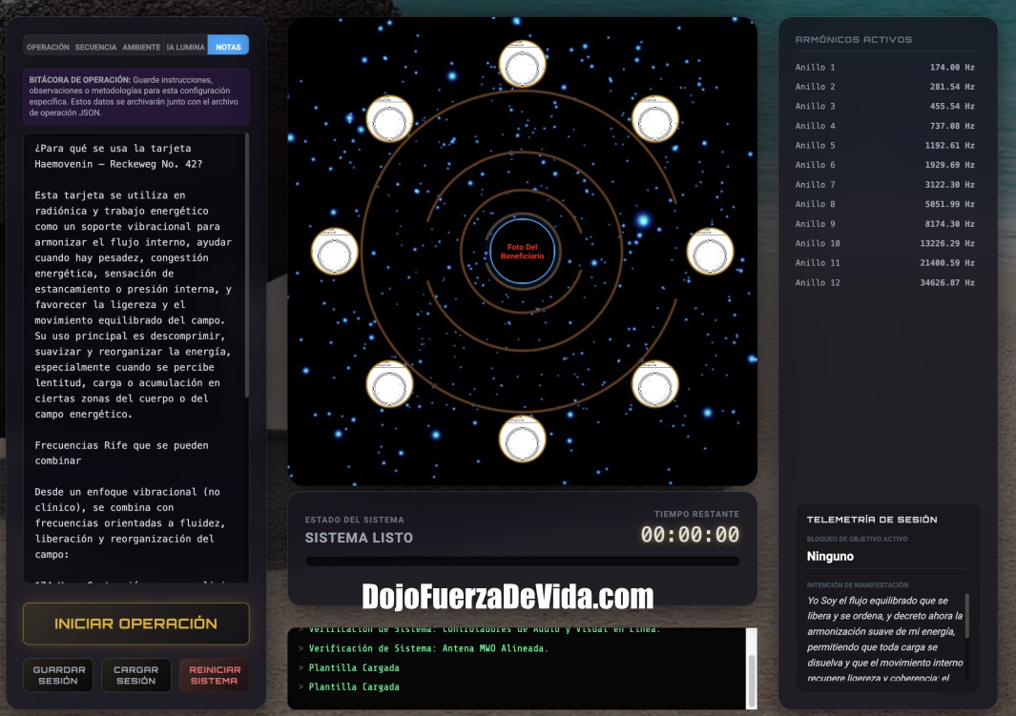Screen dimensions: 1016x716
Task: Select Anillo 12 row 34626.87 Hz
Action: point(885,283)
